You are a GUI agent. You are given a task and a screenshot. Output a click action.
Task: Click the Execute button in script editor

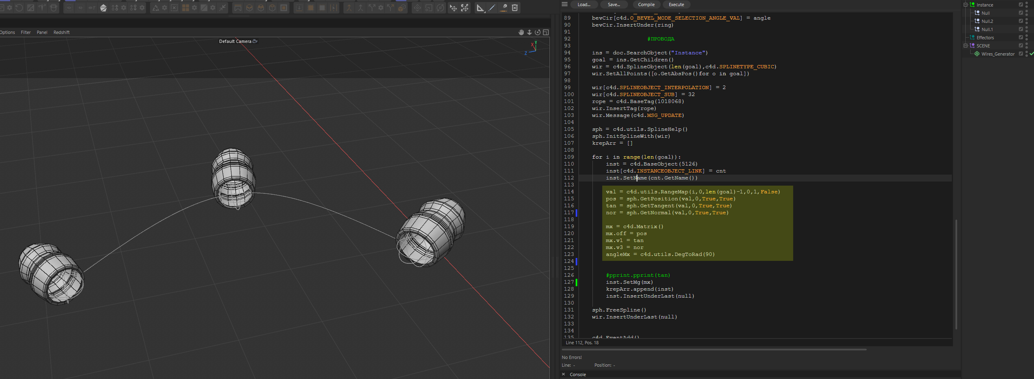point(676,4)
